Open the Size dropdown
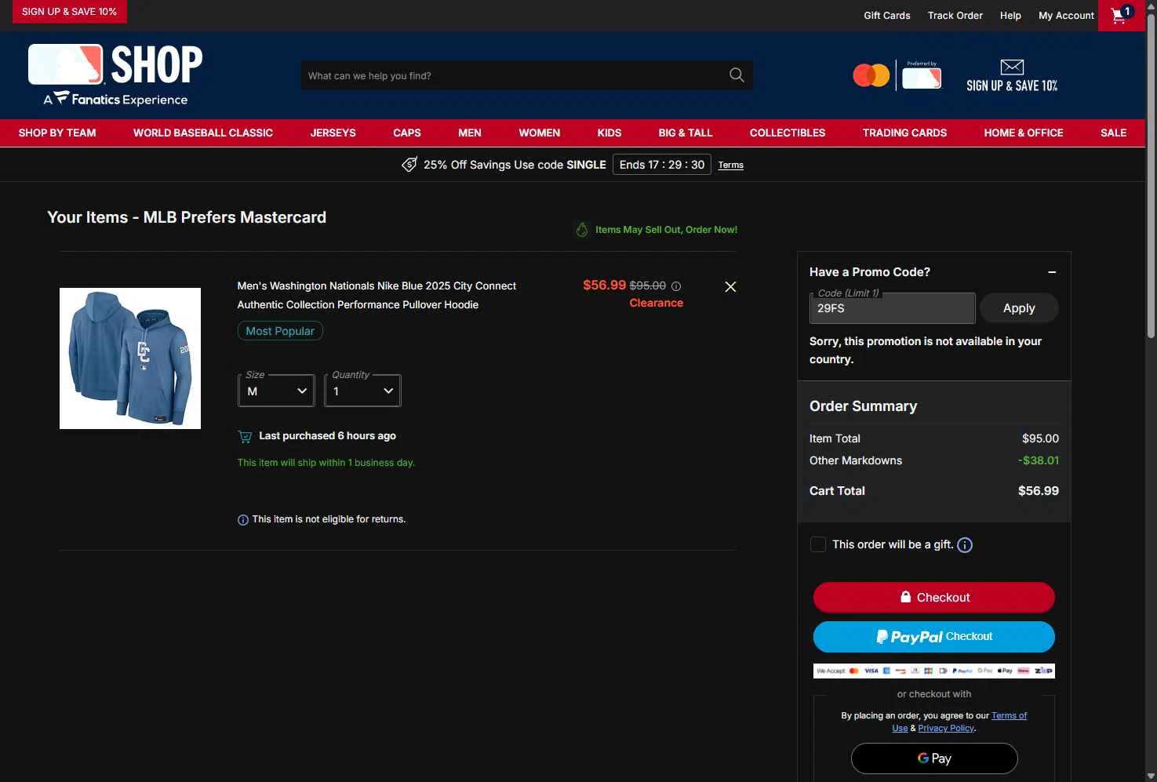This screenshot has height=782, width=1157. pos(276,391)
